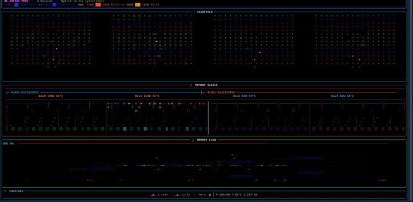Click the '160W 63°C' text next to BH0
This screenshot has width=413, height=202.
(x=111, y=5)
